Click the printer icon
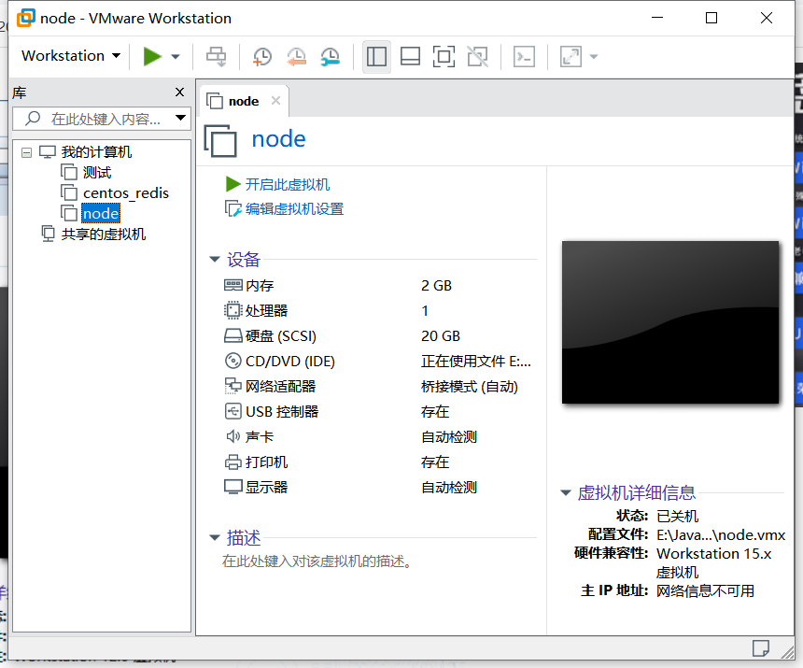 pos(233,462)
